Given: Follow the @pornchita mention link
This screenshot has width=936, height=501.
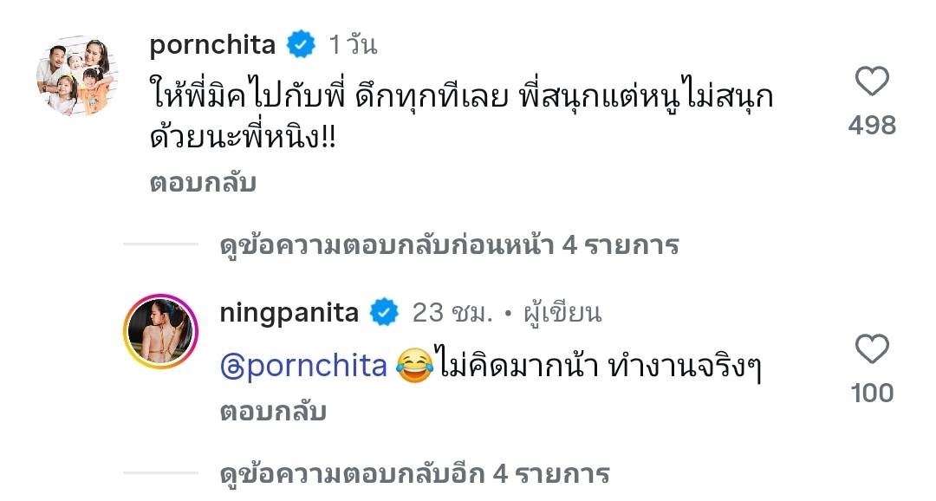Looking at the screenshot, I should pyautogui.click(x=304, y=366).
